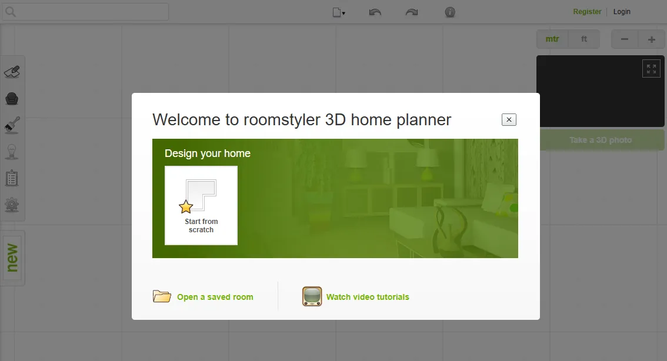Open the clipboard room details panel
The width and height of the screenshot is (667, 361).
[13, 178]
